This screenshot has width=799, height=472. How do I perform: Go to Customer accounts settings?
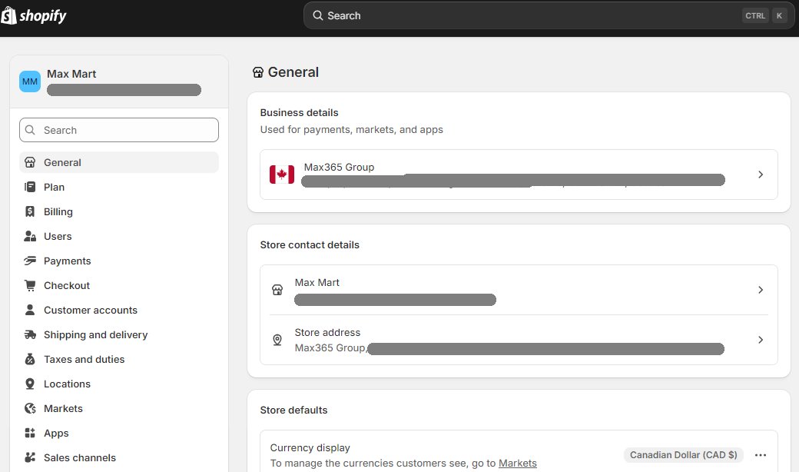(90, 310)
